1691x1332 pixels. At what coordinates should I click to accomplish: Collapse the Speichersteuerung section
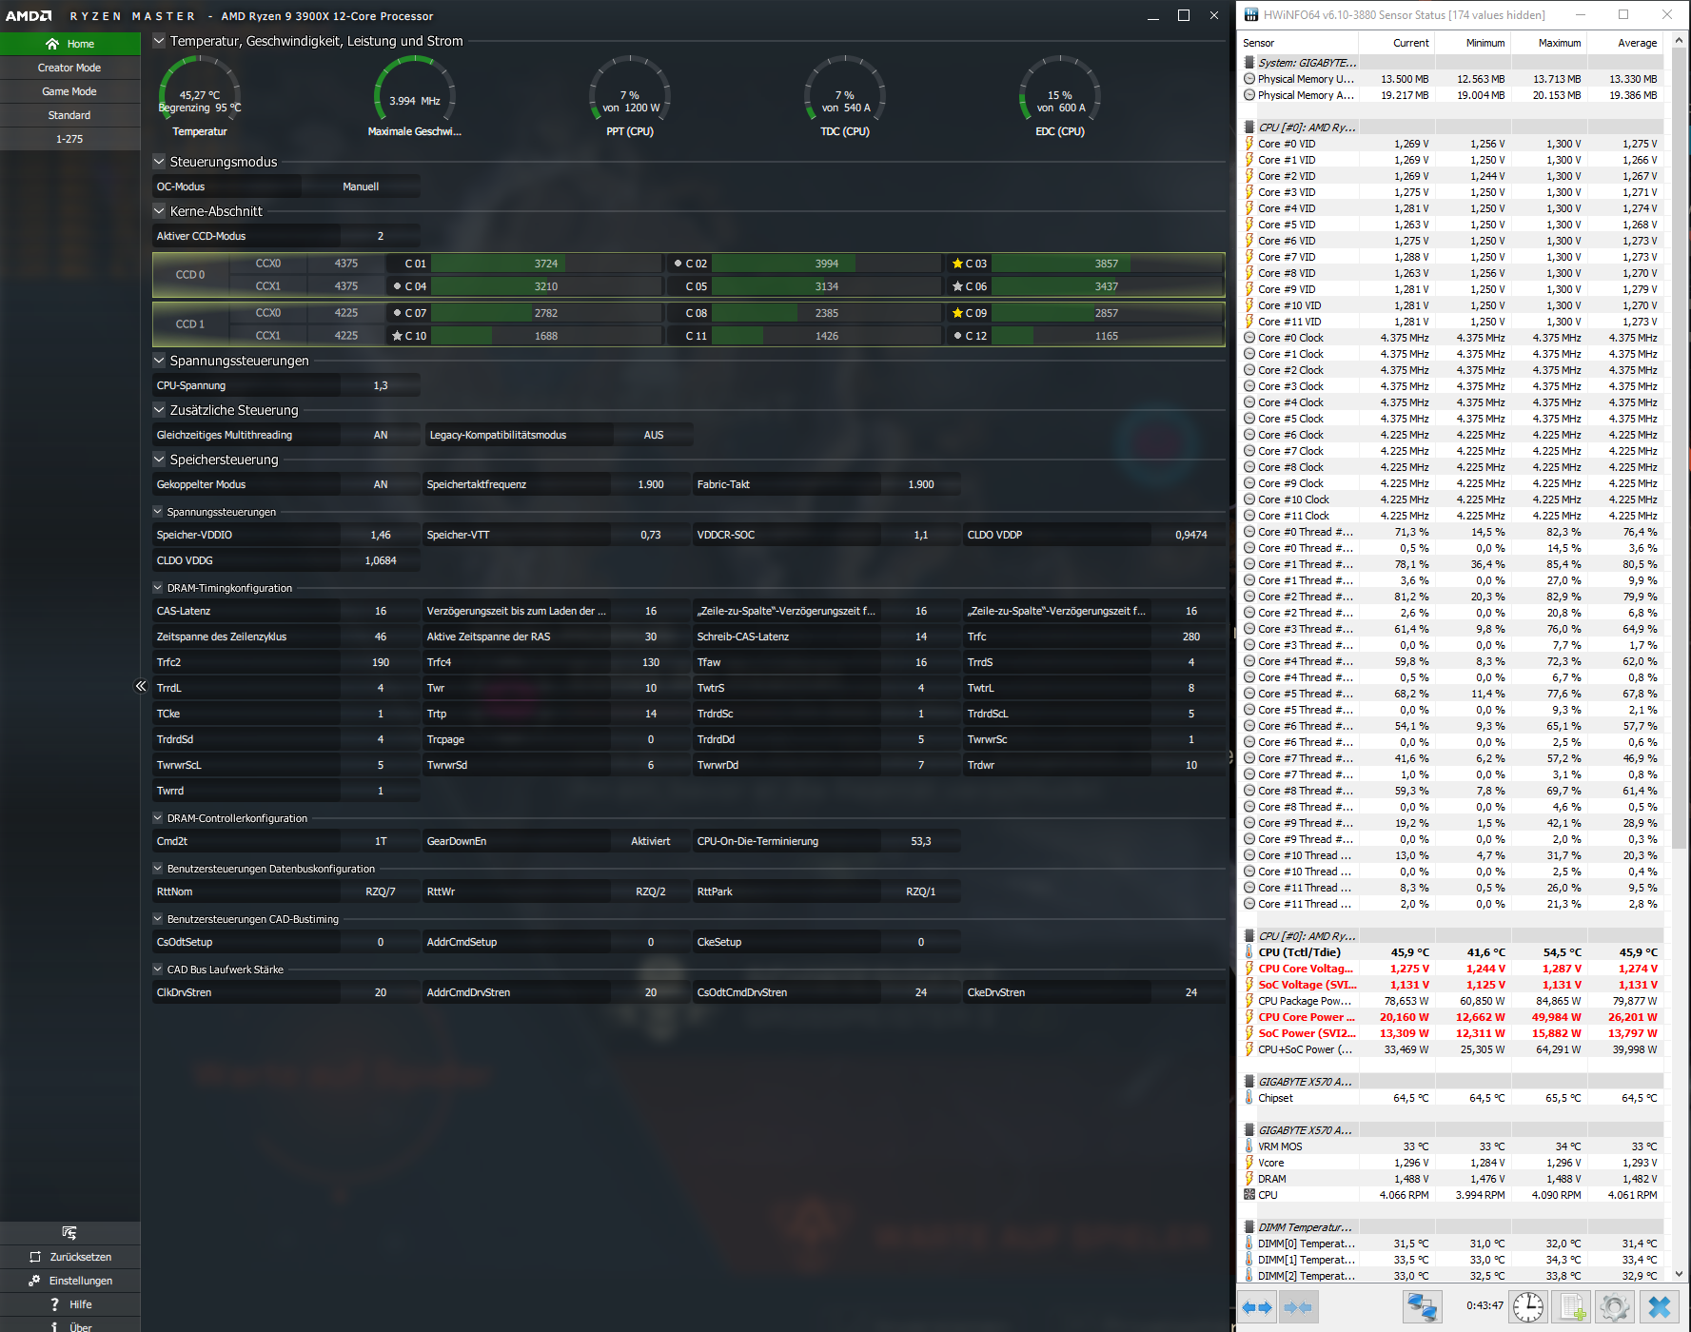coord(159,460)
